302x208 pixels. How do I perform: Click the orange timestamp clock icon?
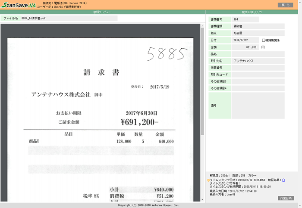[208, 180]
